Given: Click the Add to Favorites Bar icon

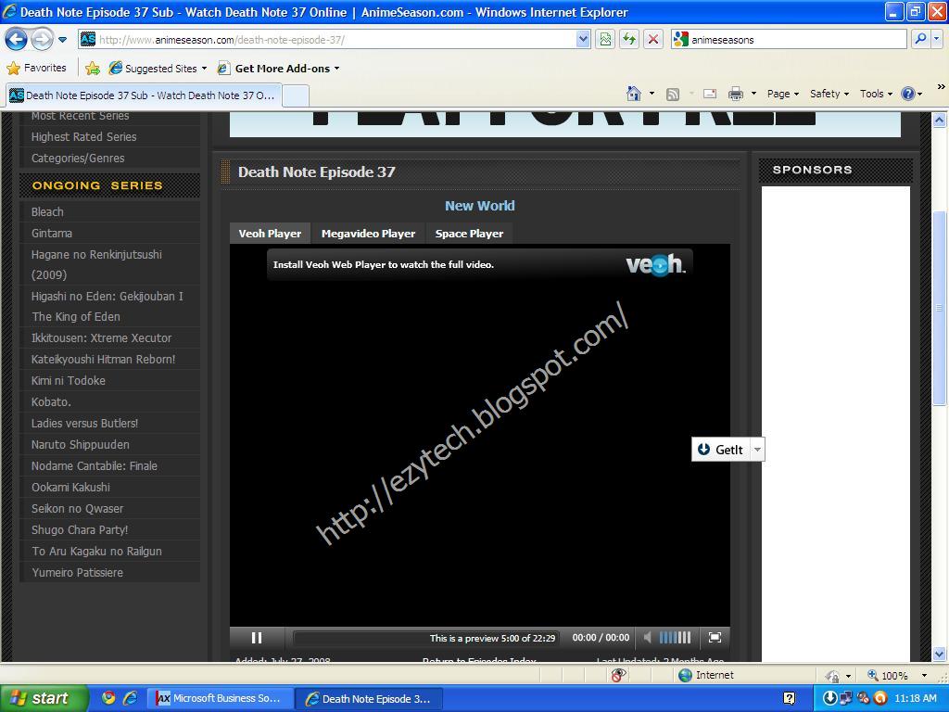Looking at the screenshot, I should (x=93, y=69).
